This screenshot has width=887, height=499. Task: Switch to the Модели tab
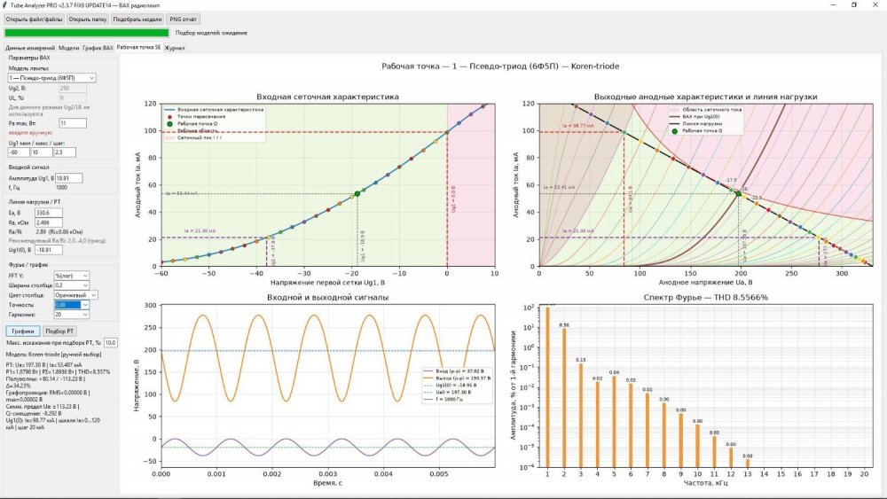pos(68,48)
